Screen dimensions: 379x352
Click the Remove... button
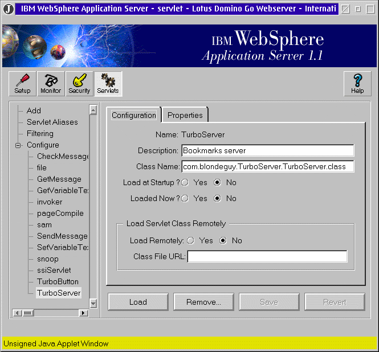coord(203,302)
